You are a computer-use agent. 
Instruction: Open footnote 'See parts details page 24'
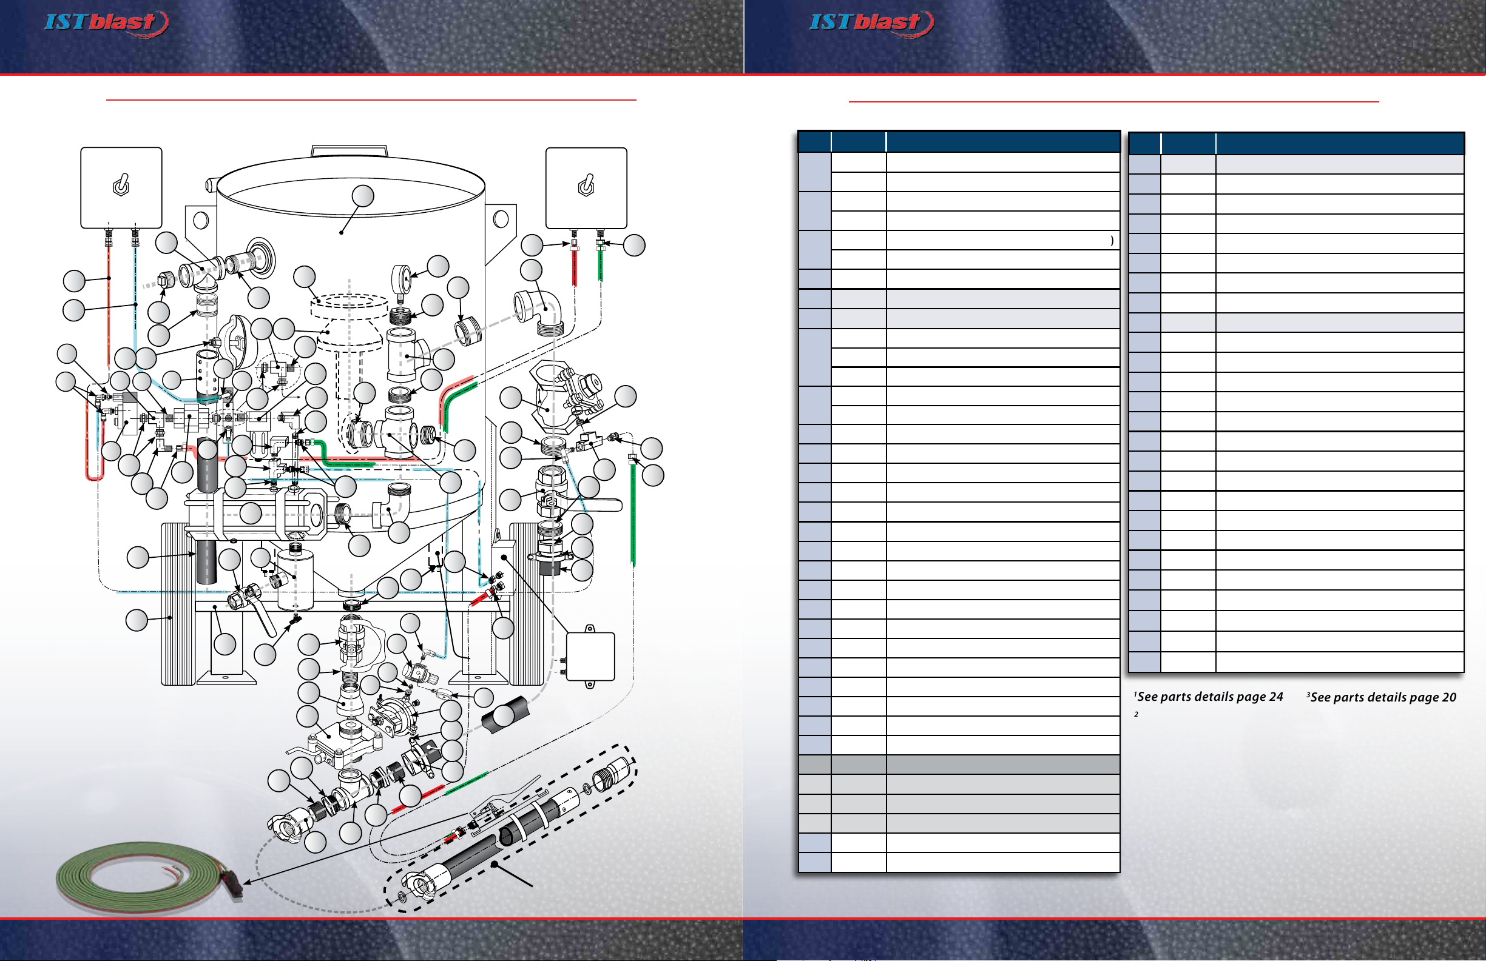(x=1209, y=697)
